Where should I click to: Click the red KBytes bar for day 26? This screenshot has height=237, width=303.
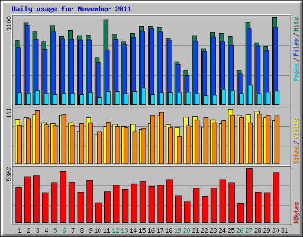click(x=240, y=213)
